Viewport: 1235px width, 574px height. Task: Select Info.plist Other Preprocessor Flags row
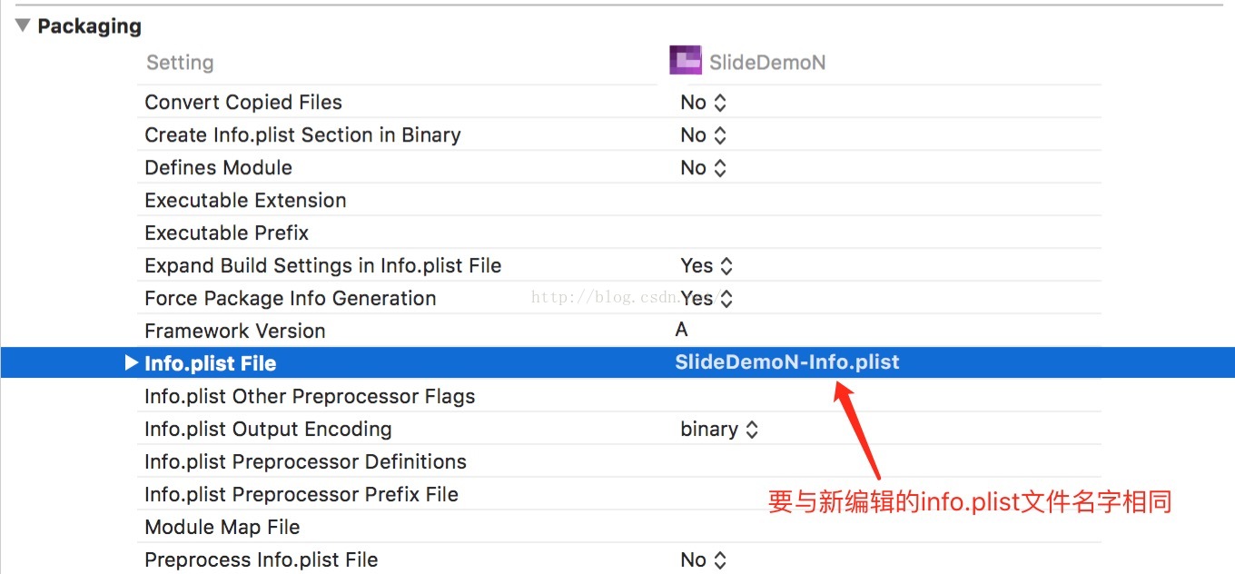310,397
